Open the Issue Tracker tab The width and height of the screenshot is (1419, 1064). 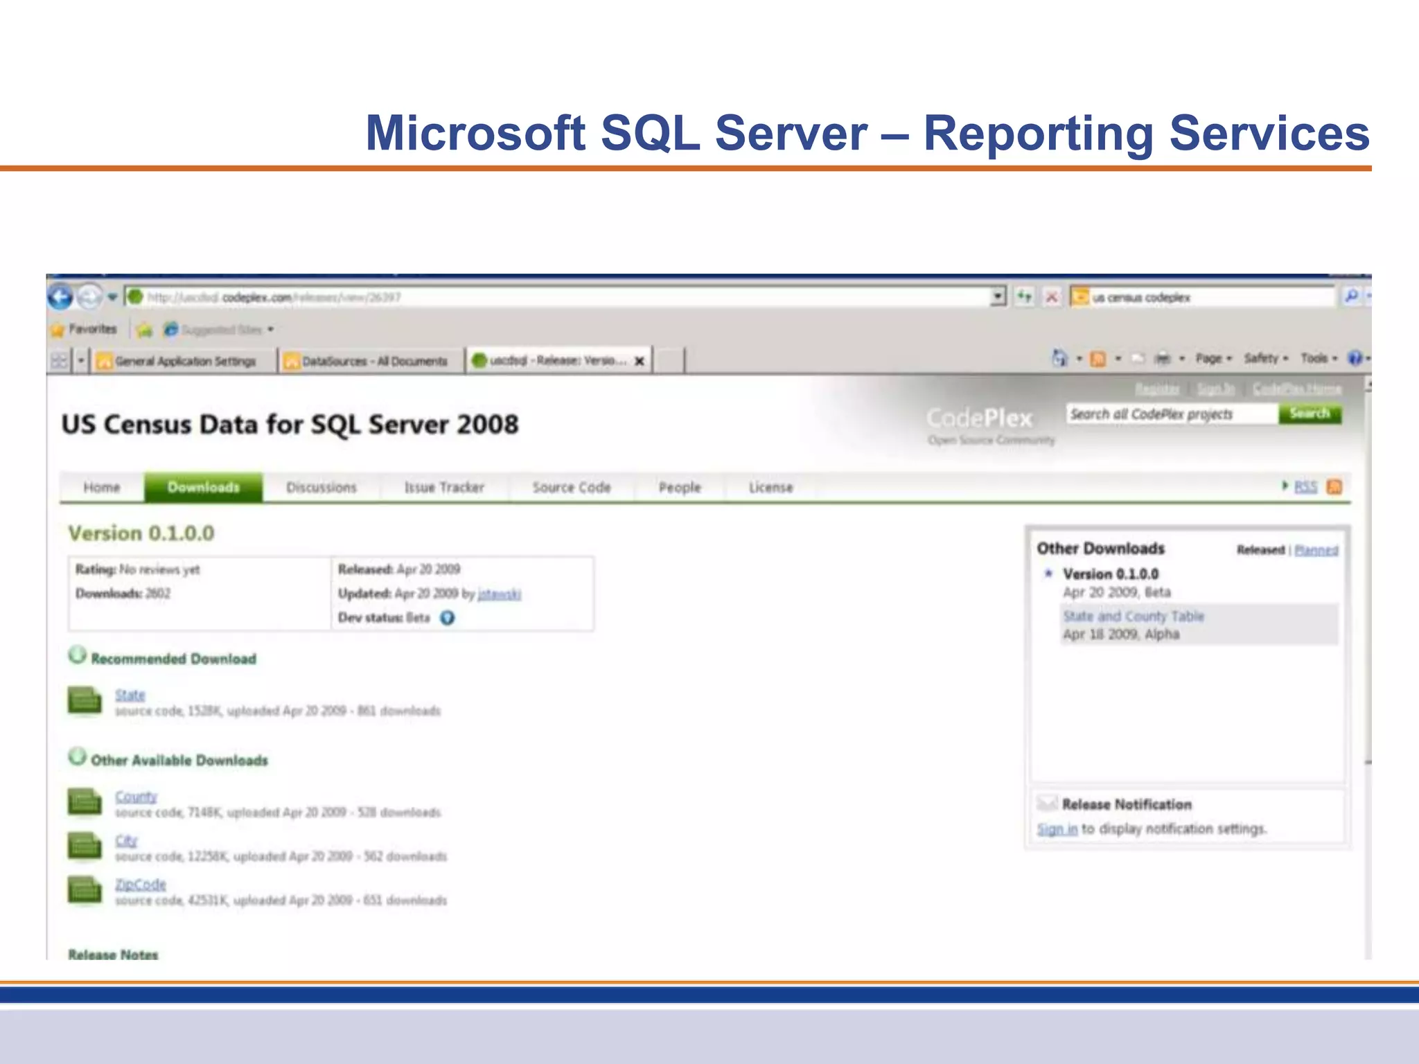click(x=444, y=487)
